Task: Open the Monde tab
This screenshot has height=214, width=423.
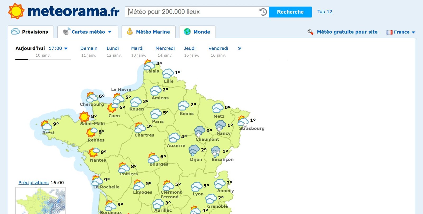Action: click(197, 32)
